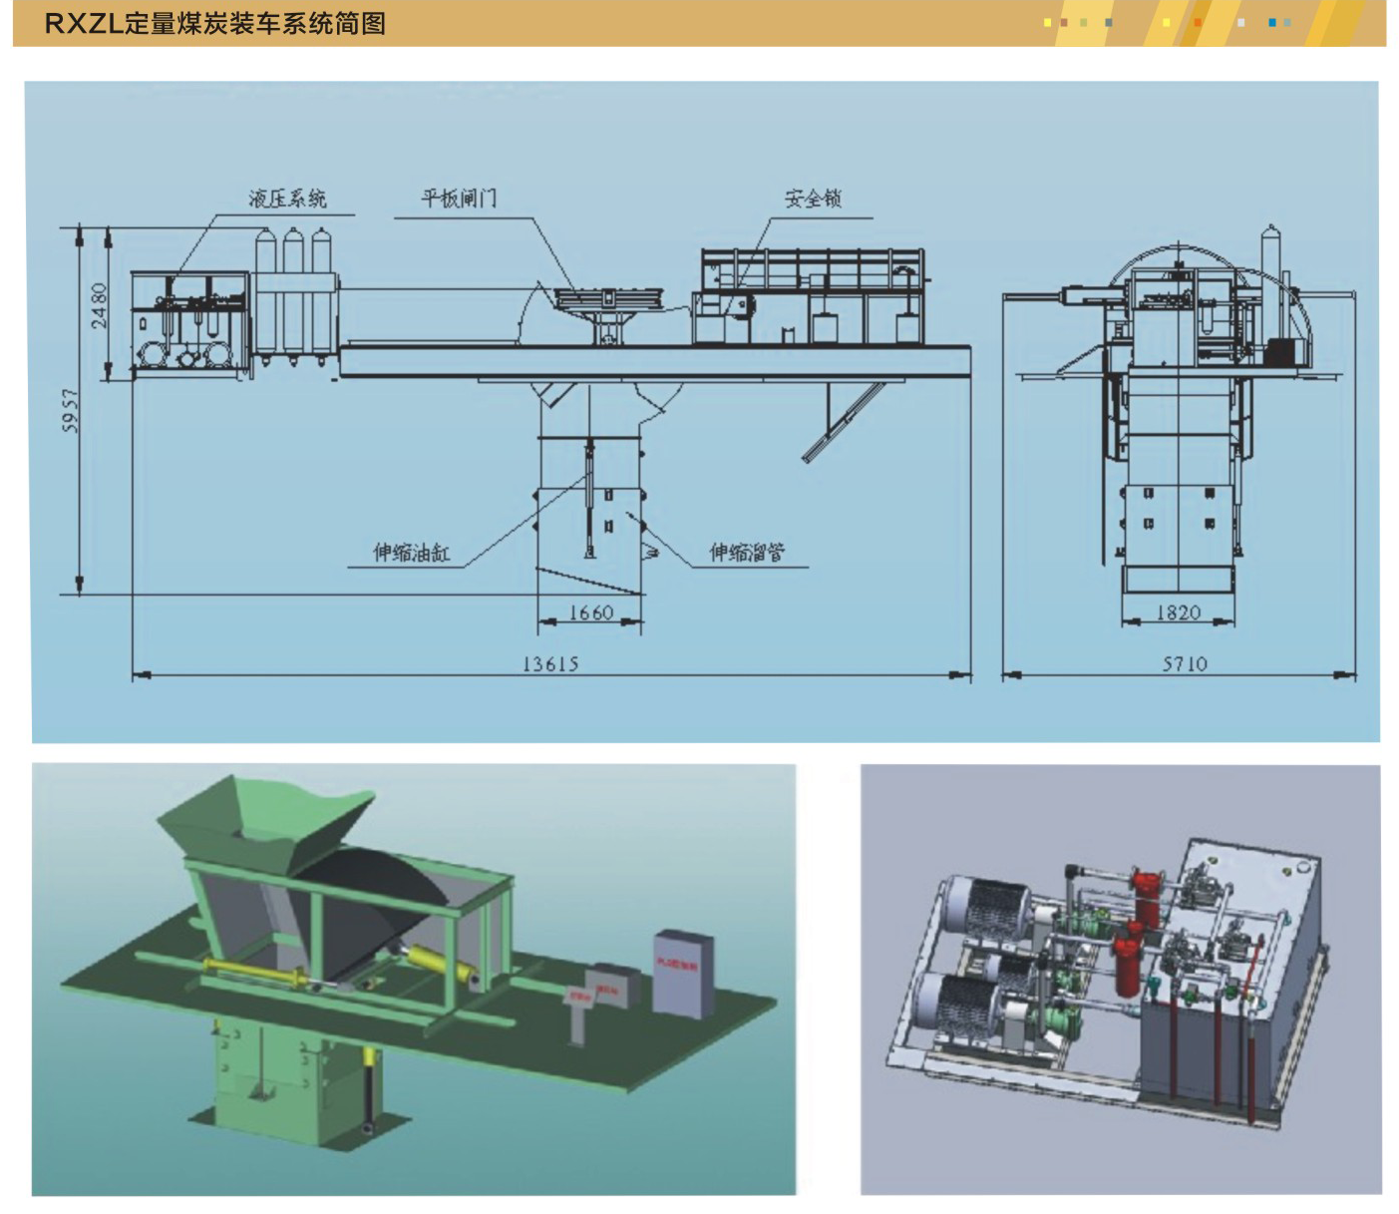The width and height of the screenshot is (1399, 1214).
Task: Open the green 3D loading hopper image
Action: [413, 978]
